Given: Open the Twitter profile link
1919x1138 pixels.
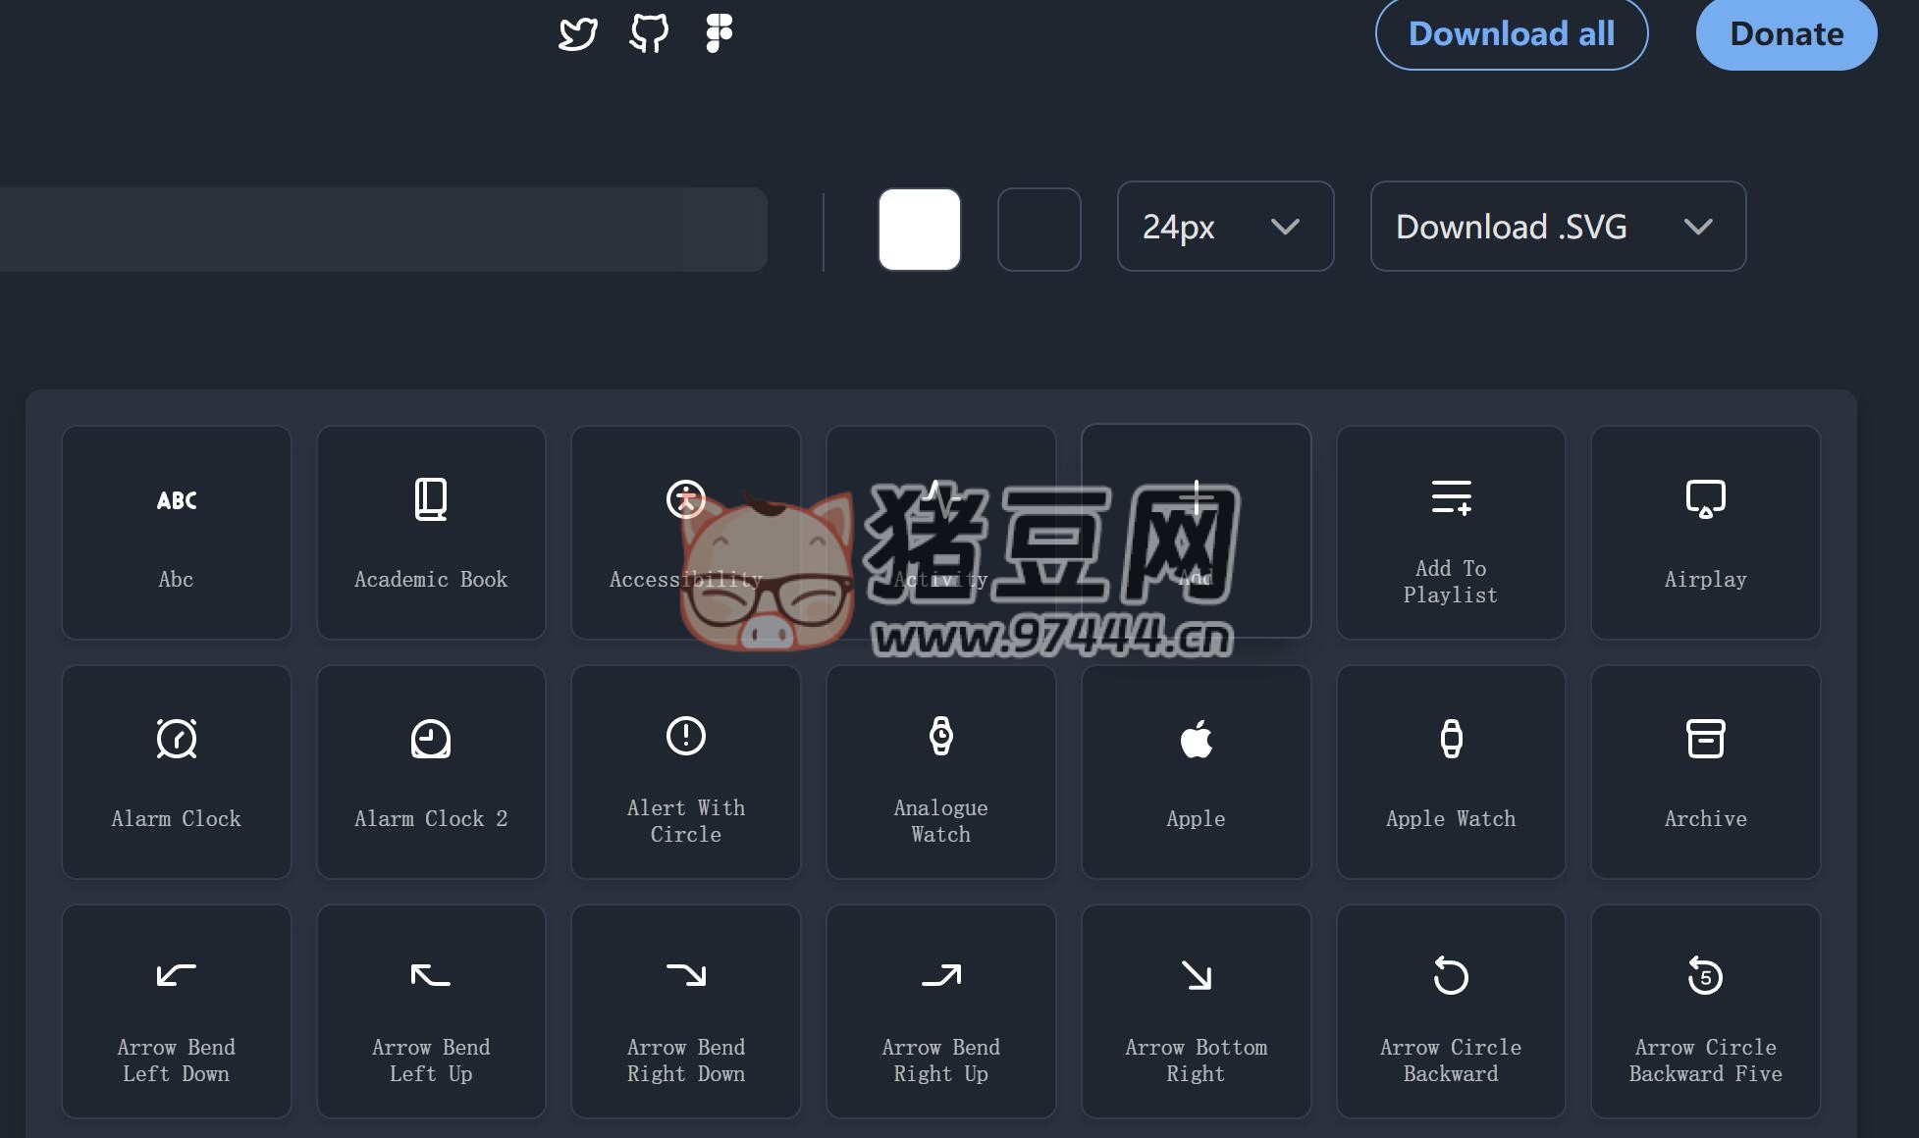Looking at the screenshot, I should point(578,32).
